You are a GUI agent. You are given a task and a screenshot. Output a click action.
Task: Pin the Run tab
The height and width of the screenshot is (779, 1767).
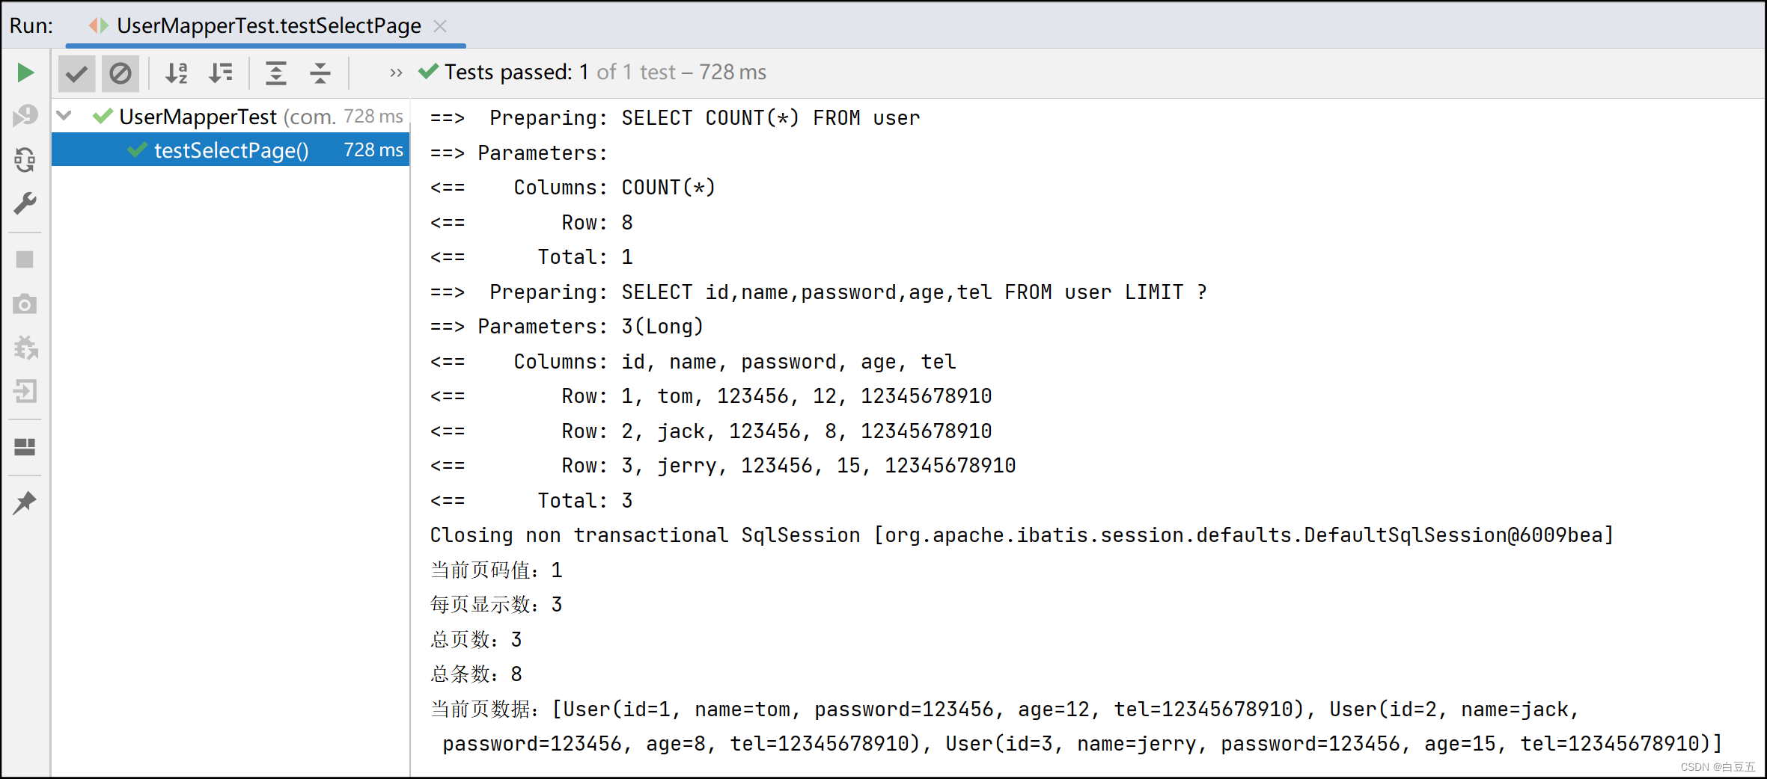[x=25, y=503]
